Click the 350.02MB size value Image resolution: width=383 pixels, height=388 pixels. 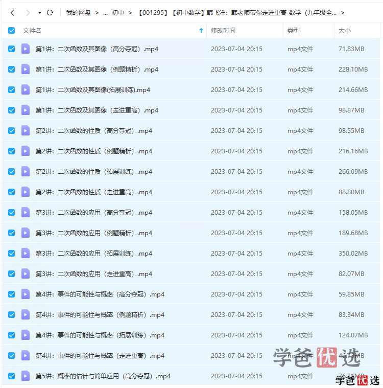point(353,254)
